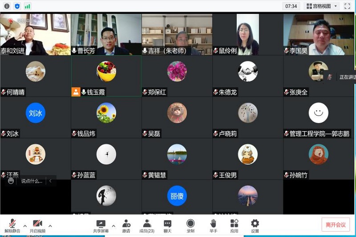
Task: Open share options arrow beside 共享屏幕
Action: pyautogui.click(x=113, y=225)
